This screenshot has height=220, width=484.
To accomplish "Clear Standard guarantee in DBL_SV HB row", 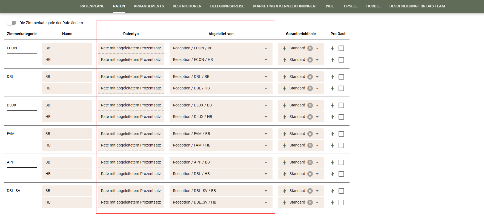I will pyautogui.click(x=310, y=202).
